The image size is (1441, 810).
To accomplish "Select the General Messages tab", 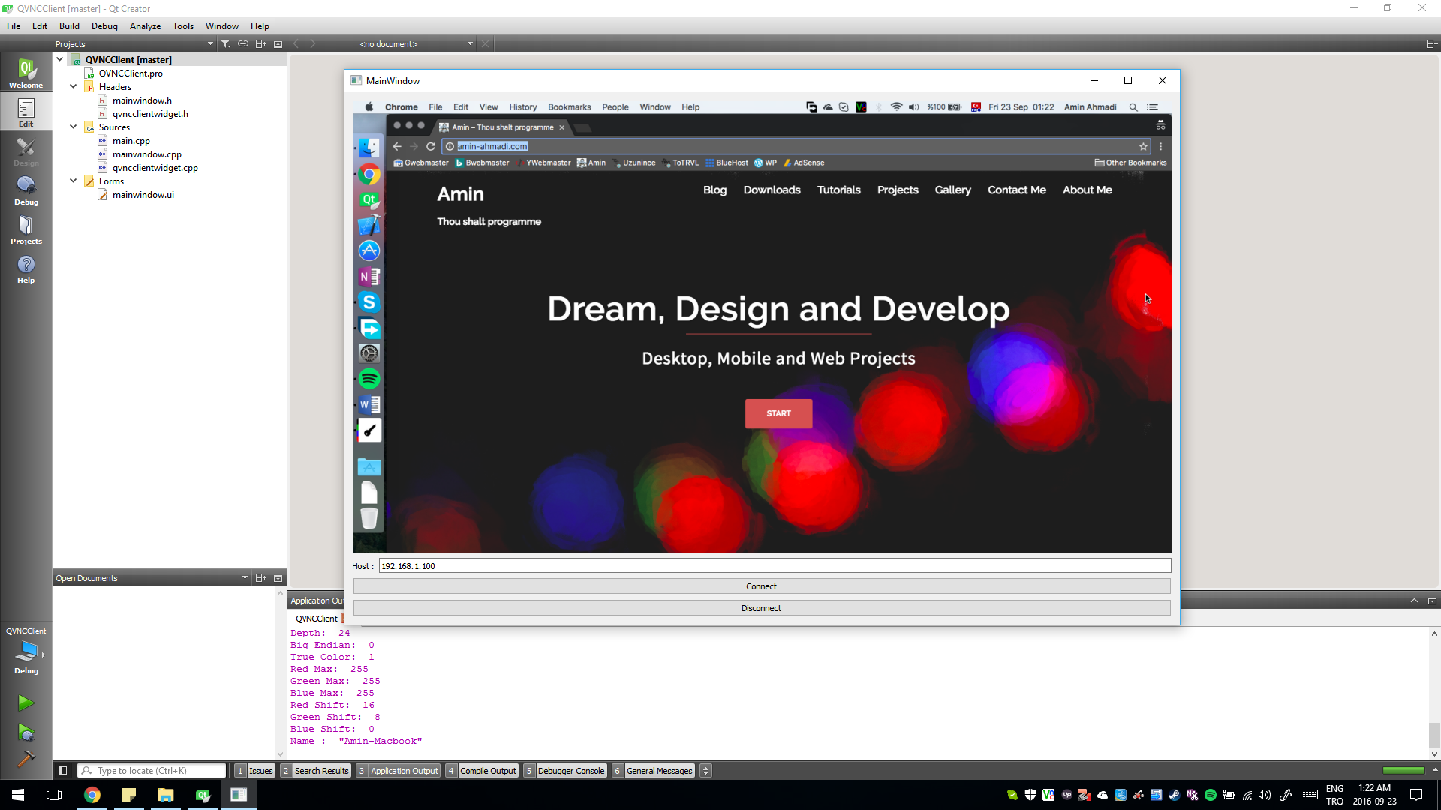I will [x=660, y=770].
